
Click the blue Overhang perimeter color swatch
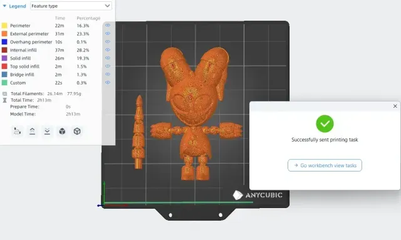[x=4, y=42]
